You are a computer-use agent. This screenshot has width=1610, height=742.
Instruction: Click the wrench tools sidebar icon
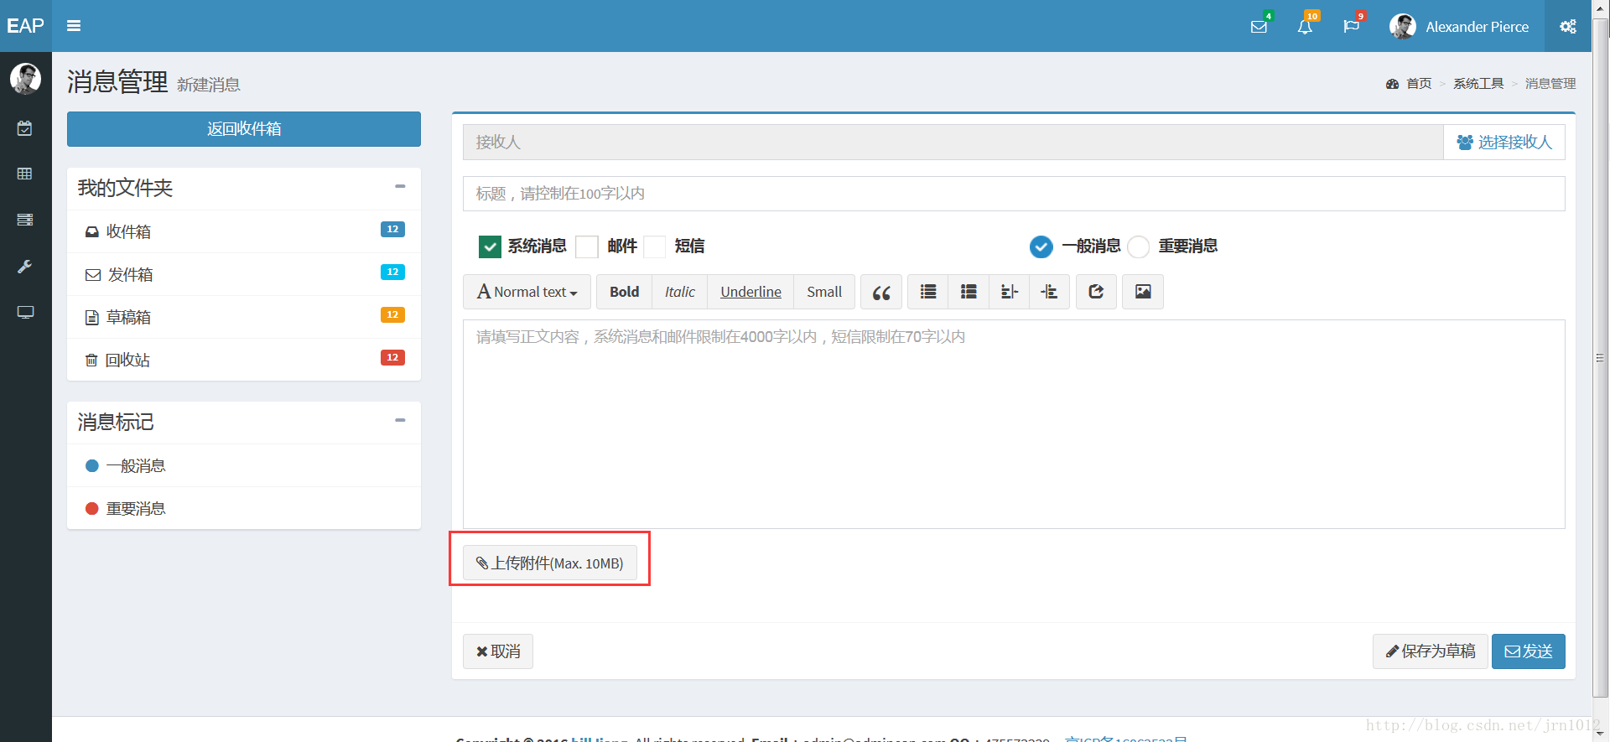tap(25, 267)
